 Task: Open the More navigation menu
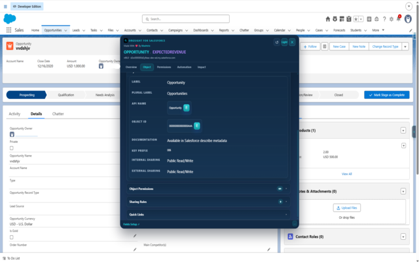[x=378, y=30]
